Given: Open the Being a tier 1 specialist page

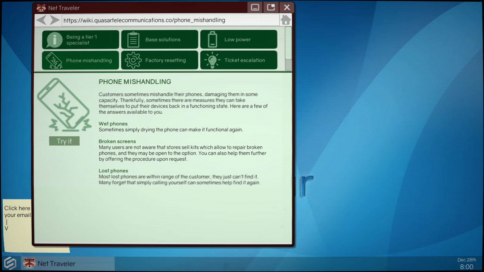Looking at the screenshot, I should 81,40.
